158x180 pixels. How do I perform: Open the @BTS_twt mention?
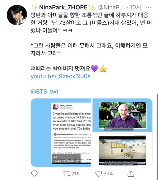coord(44,92)
